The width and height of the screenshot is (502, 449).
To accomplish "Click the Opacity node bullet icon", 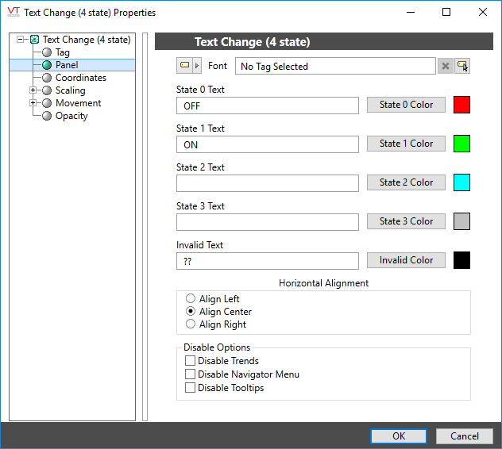I will 47,116.
